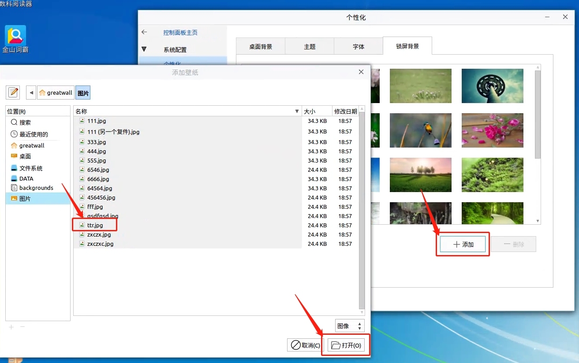Screen dimensions: 579x363
Task: Select file zxczxc.jpg
Action: coord(100,244)
